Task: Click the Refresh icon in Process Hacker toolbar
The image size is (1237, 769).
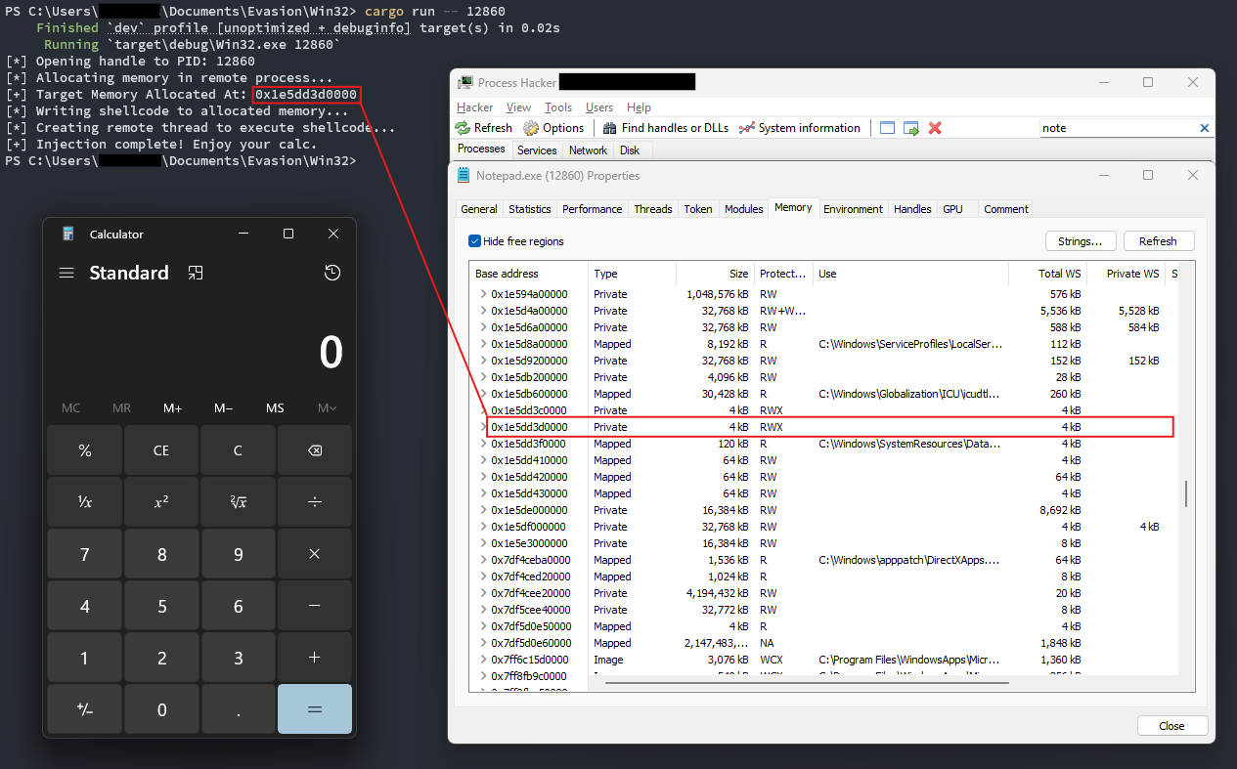Action: click(x=464, y=128)
